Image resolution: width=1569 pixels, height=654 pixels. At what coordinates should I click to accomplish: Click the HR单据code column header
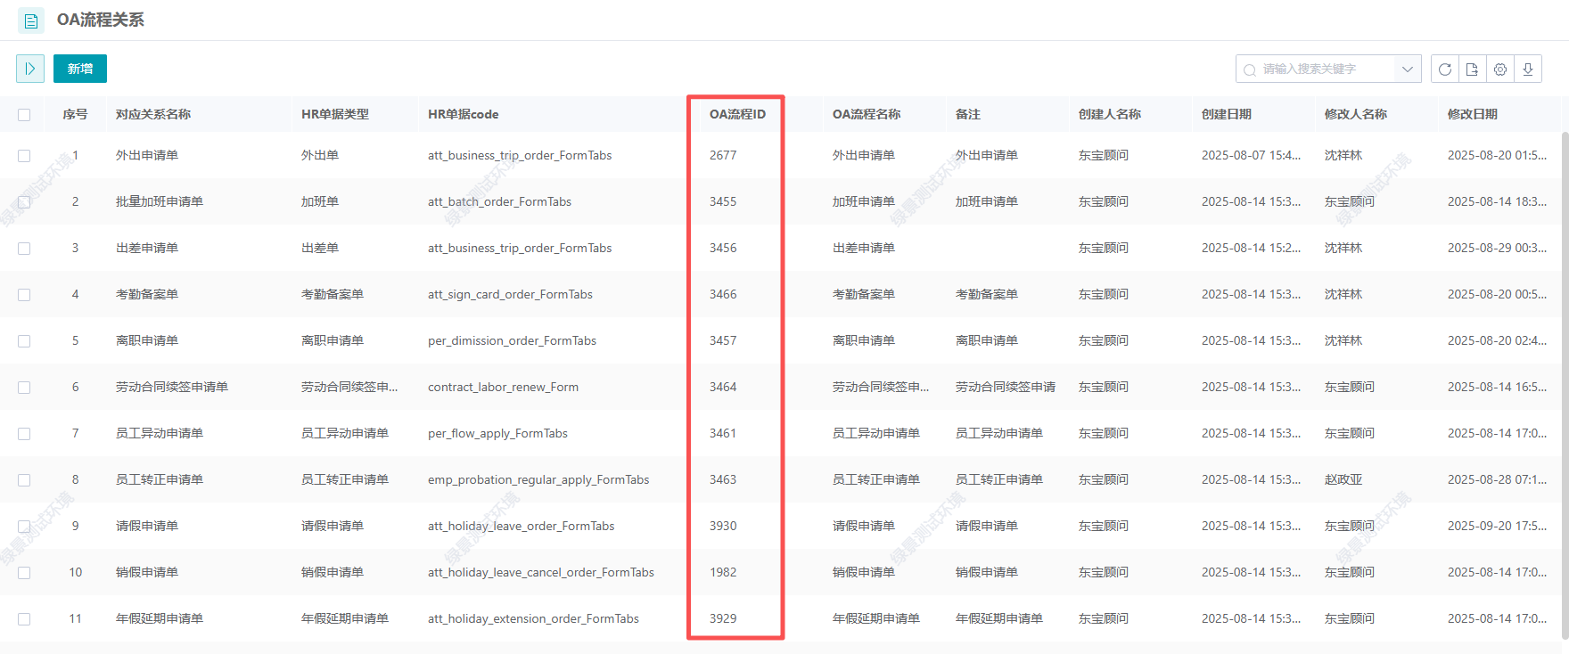pos(463,114)
